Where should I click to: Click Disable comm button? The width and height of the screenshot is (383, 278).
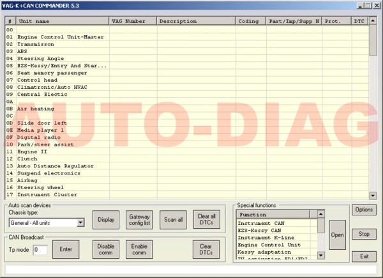click(x=106, y=249)
